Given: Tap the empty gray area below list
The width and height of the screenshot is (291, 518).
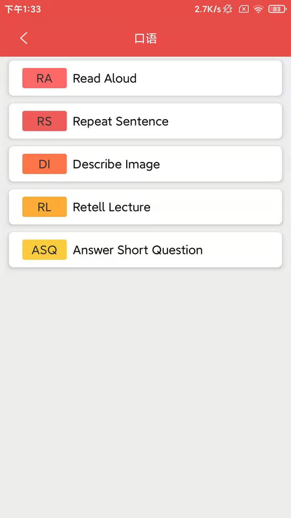Looking at the screenshot, I should pyautogui.click(x=145, y=393).
